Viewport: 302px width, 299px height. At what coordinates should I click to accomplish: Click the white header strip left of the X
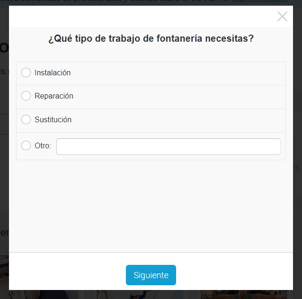(142, 17)
